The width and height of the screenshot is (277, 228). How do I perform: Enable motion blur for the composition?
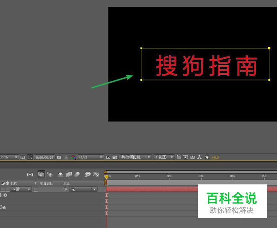point(77,174)
